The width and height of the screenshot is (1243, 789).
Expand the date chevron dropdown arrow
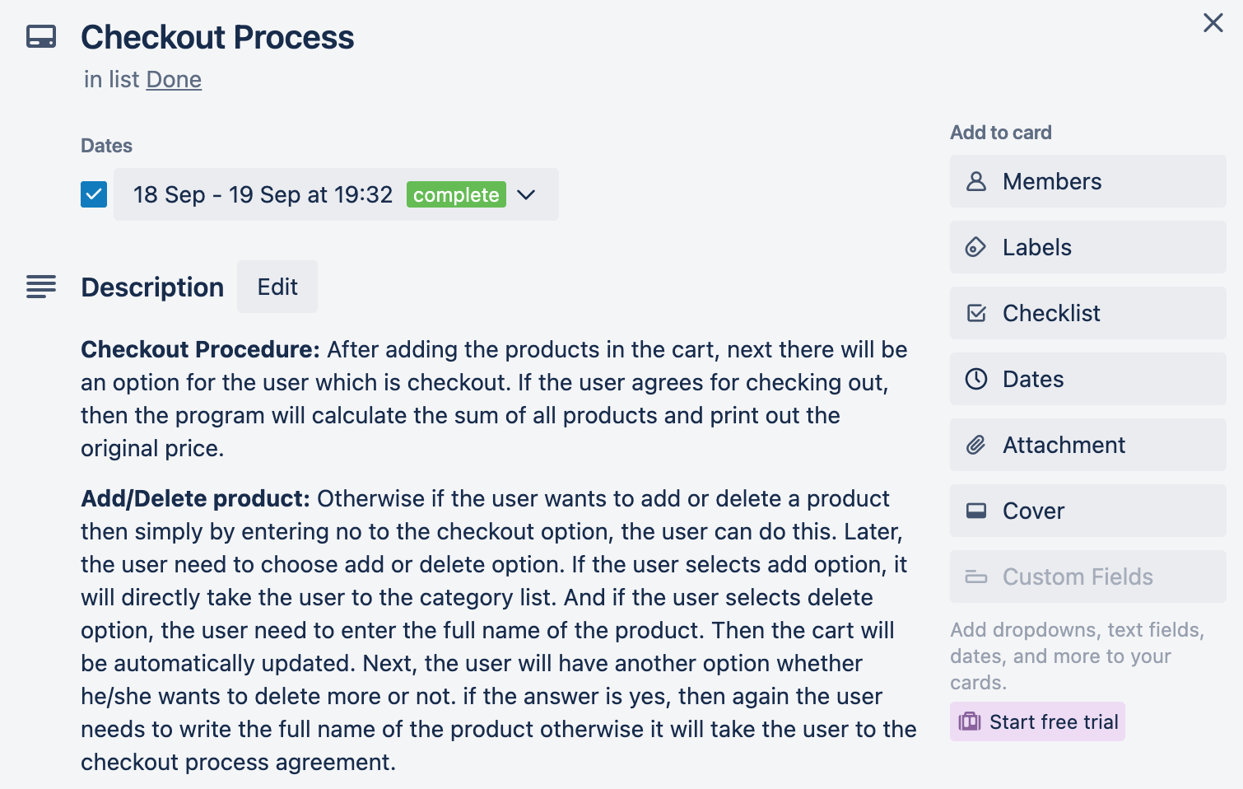click(x=526, y=194)
